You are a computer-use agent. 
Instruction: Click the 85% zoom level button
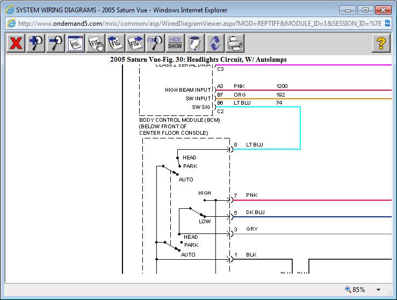[355, 289]
